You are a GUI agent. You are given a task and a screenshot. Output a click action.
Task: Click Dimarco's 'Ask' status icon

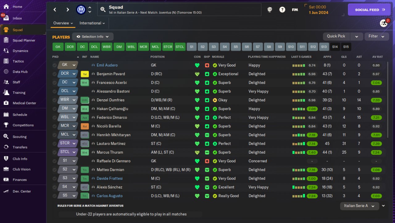tap(84, 118)
